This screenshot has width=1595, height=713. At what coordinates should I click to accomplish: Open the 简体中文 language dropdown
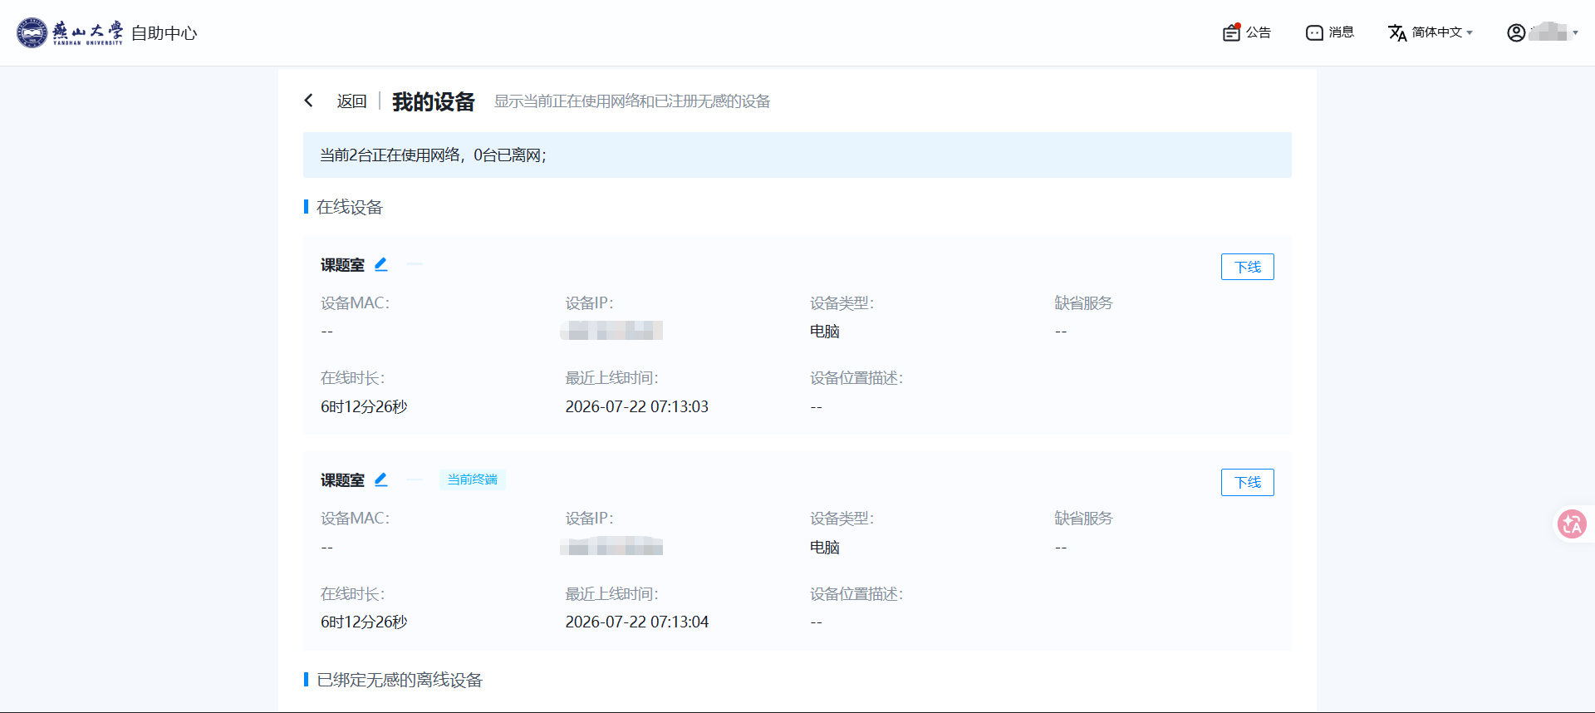1431,32
